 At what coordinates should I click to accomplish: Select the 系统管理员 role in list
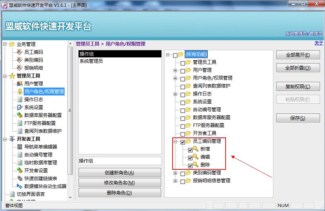tap(91, 61)
